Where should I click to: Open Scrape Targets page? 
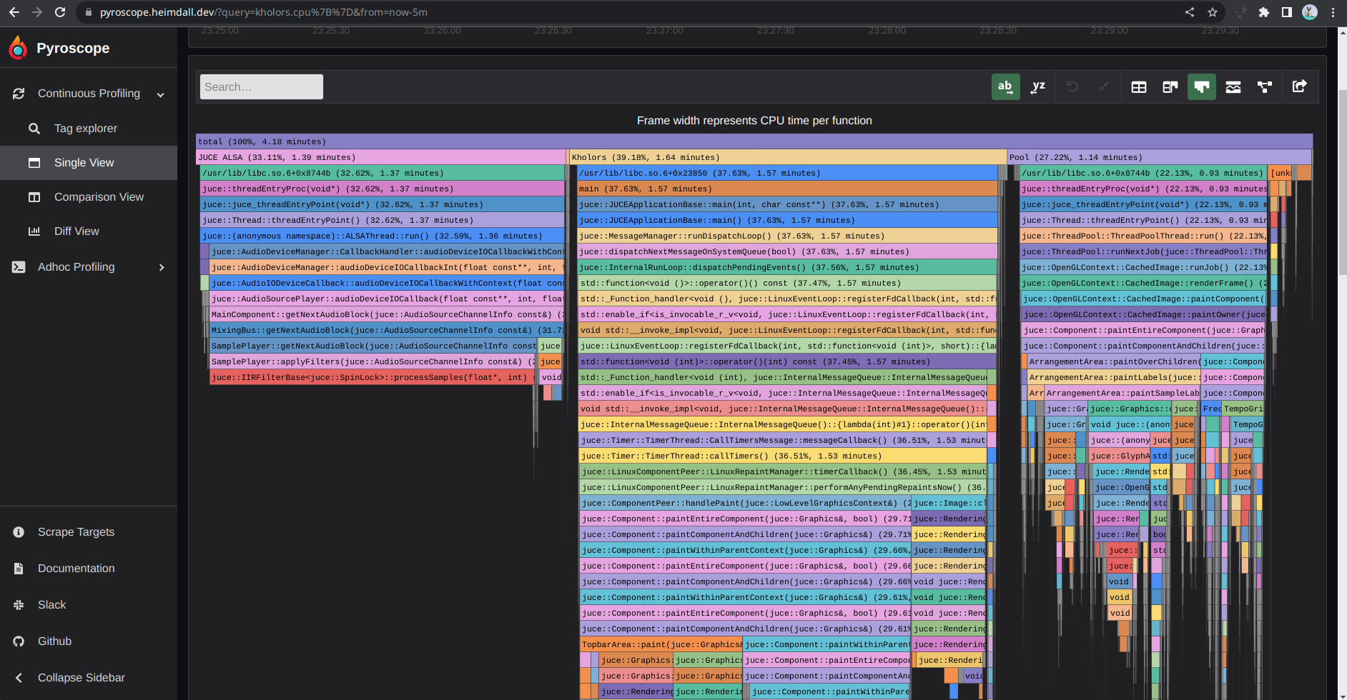pyautogui.click(x=76, y=532)
